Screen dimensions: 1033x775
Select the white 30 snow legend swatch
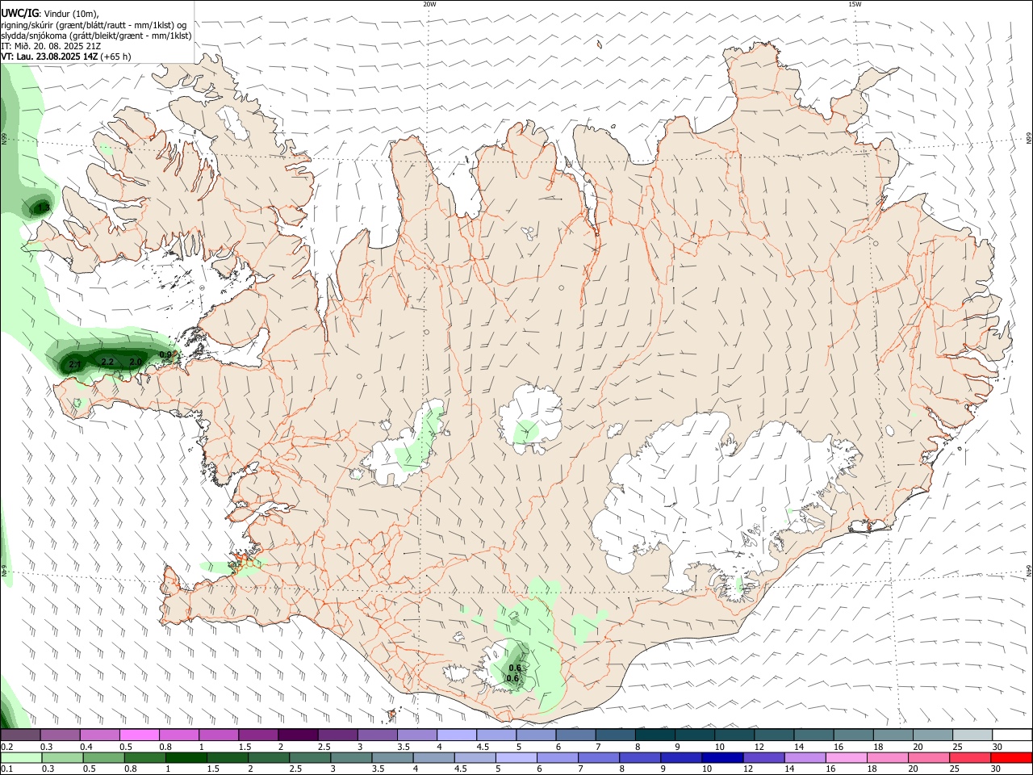tap(1011, 735)
